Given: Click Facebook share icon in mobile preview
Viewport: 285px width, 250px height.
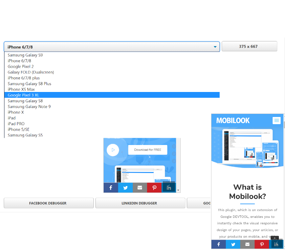Looking at the screenshot, I should pos(219,244).
